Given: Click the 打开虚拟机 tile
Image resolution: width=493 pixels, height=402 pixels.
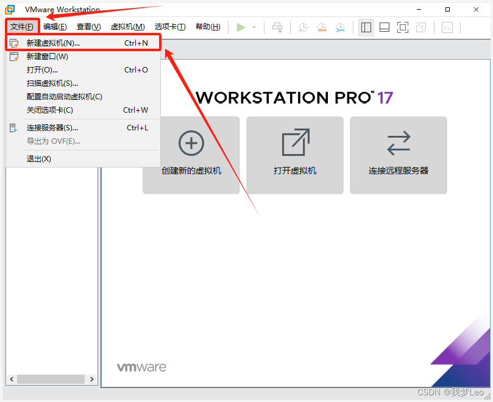Looking at the screenshot, I should (x=295, y=155).
